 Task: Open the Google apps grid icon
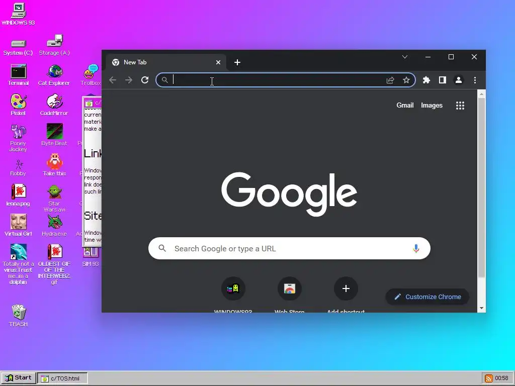click(460, 106)
